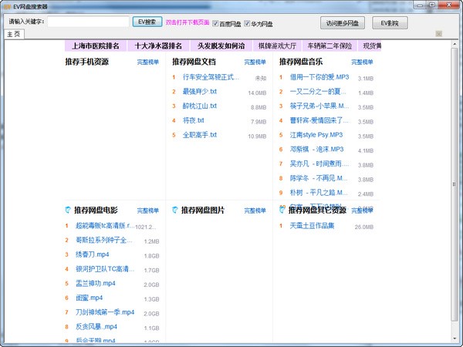
Task: Open document 全职高手.txt
Action: 200,135
